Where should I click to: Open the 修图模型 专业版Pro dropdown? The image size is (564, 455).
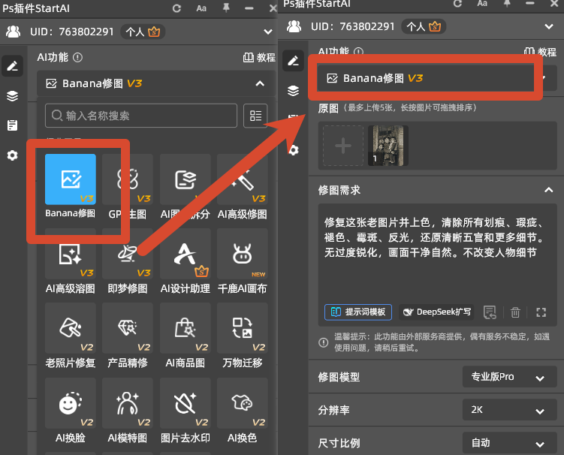click(x=509, y=377)
